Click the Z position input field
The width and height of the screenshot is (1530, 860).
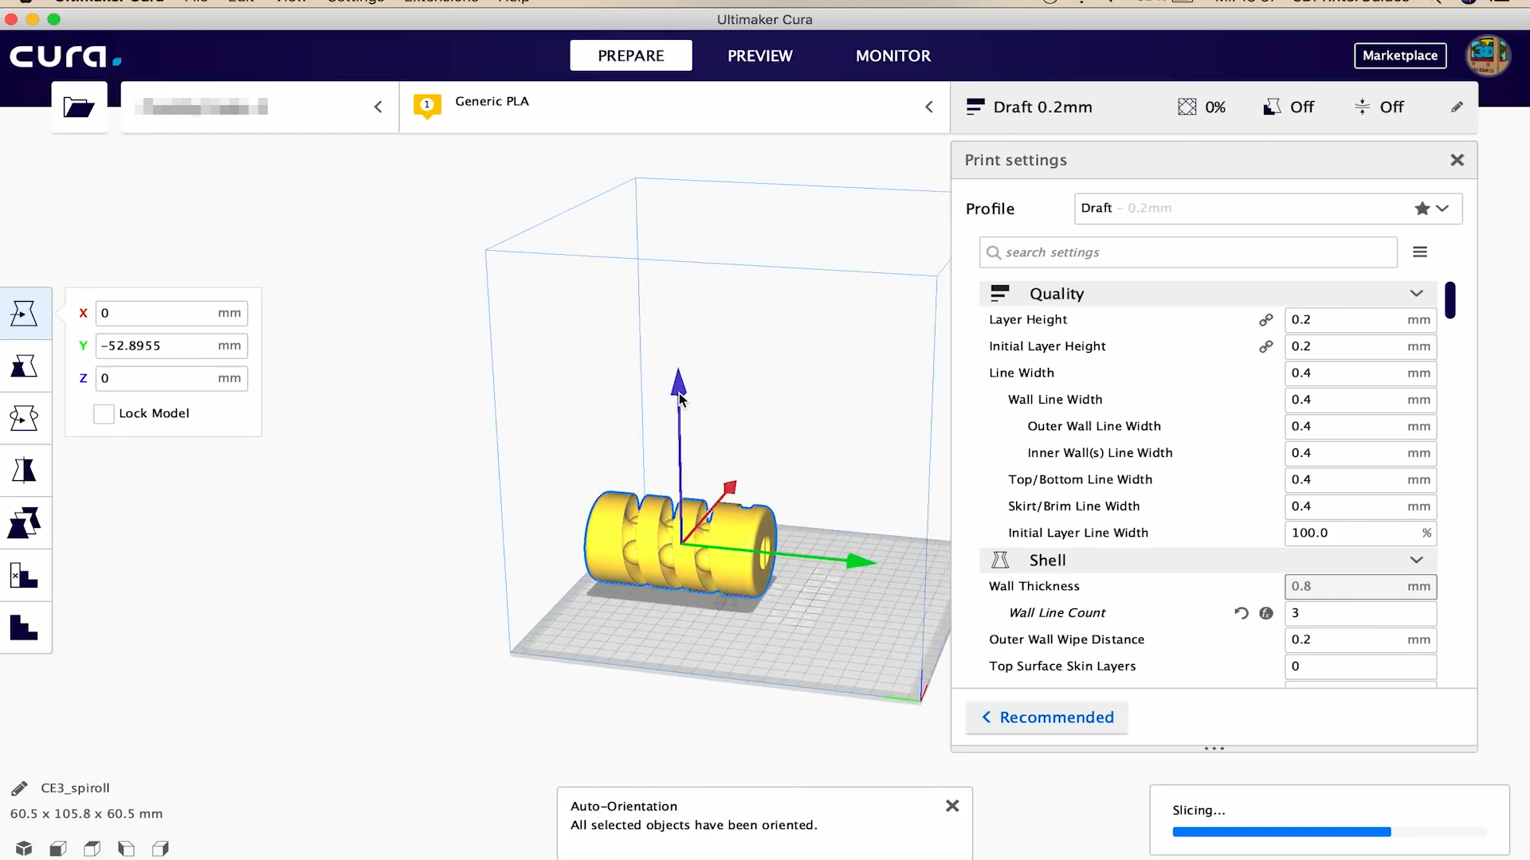click(171, 378)
